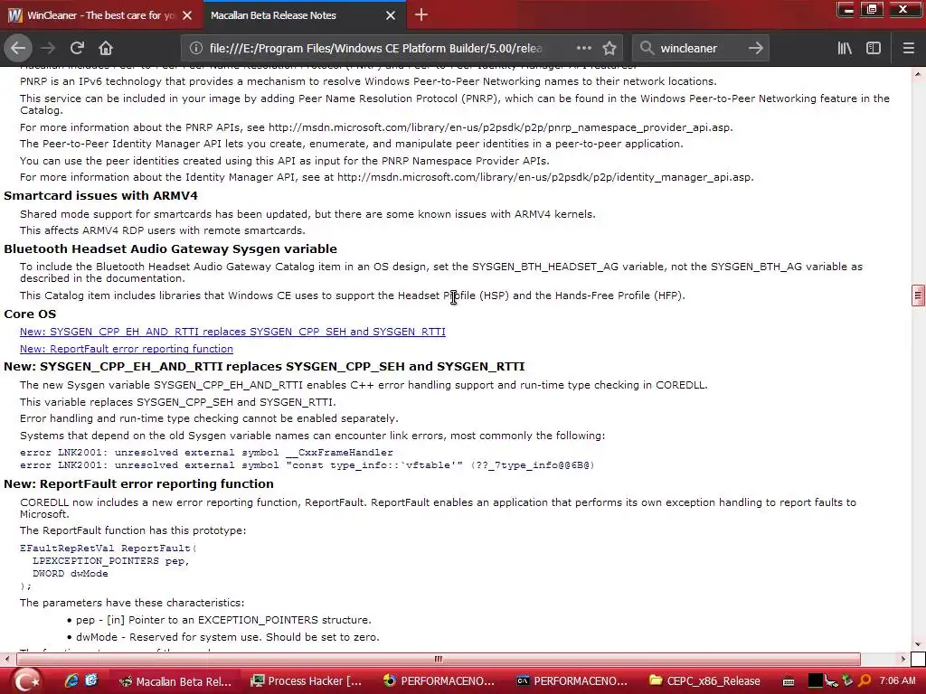Click the Smartcard issues with ARMV4 heading
Screen dimensions: 926x694
point(101,195)
